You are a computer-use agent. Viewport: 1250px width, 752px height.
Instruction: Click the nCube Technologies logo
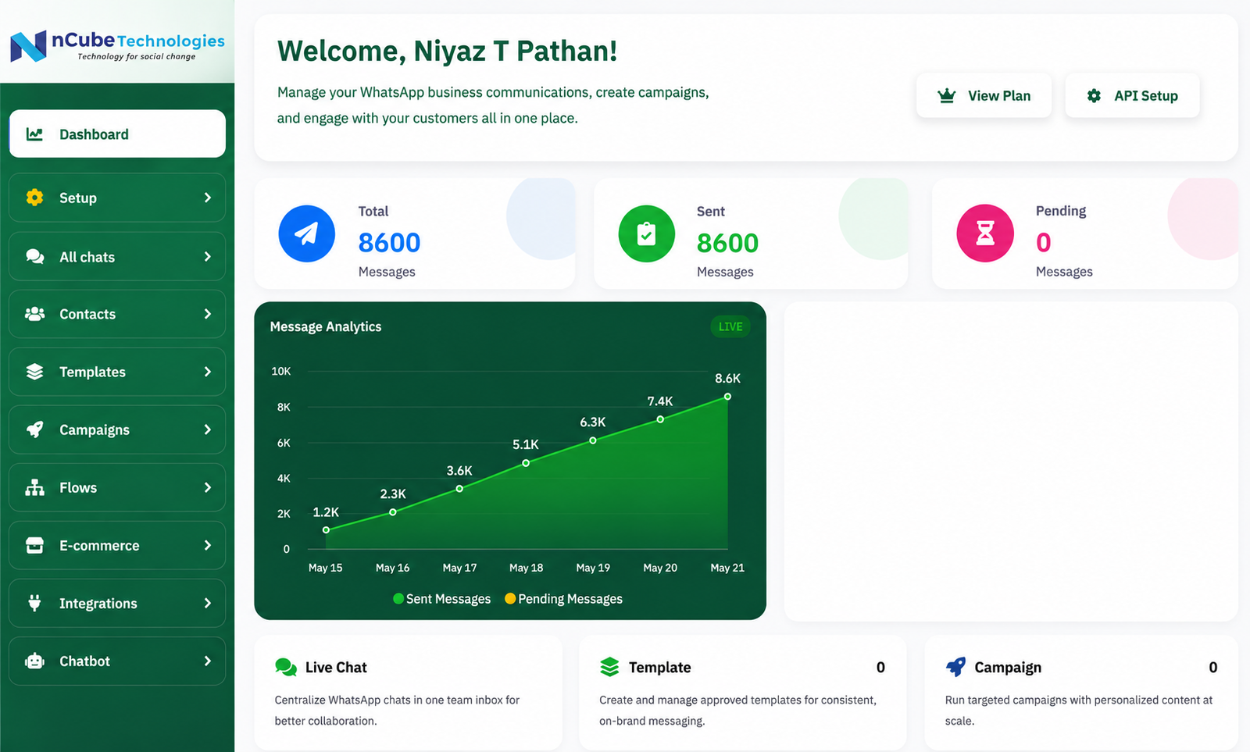coord(117,46)
